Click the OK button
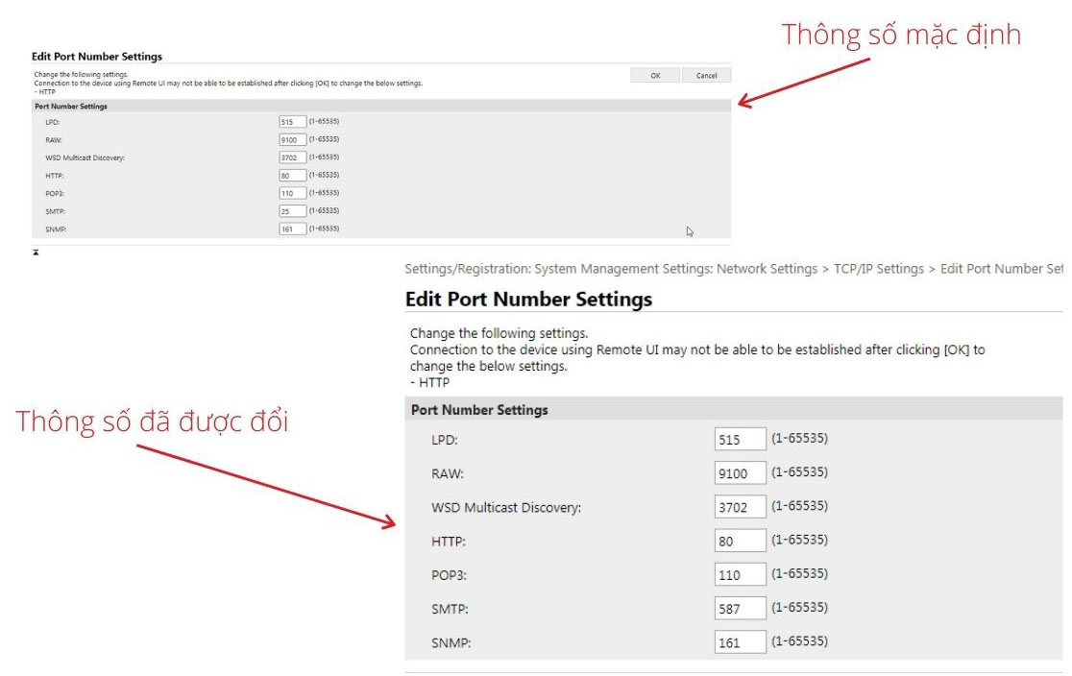 click(655, 76)
